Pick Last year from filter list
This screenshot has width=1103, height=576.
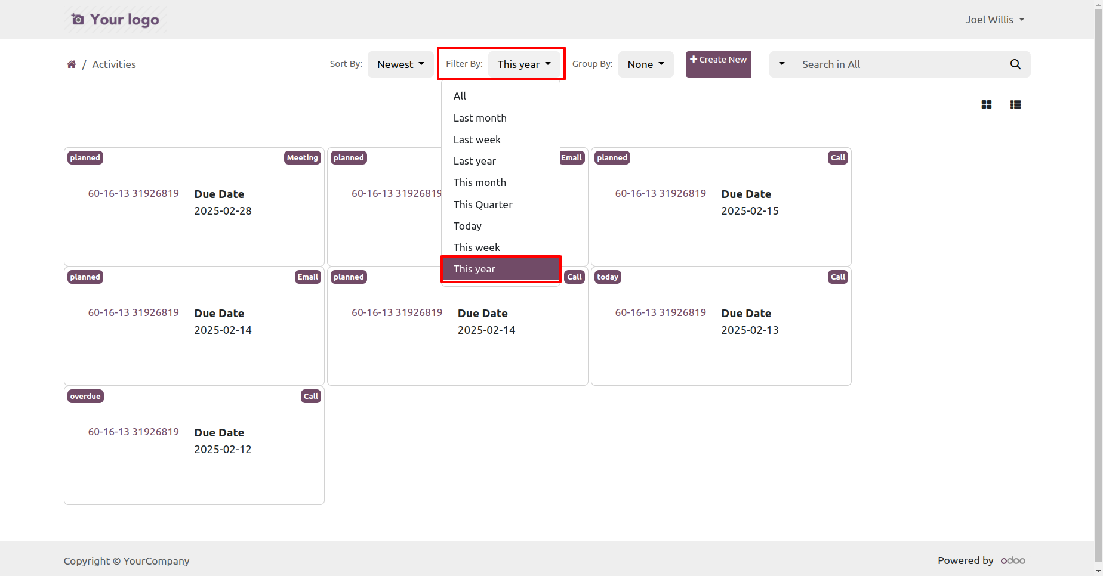click(501, 161)
